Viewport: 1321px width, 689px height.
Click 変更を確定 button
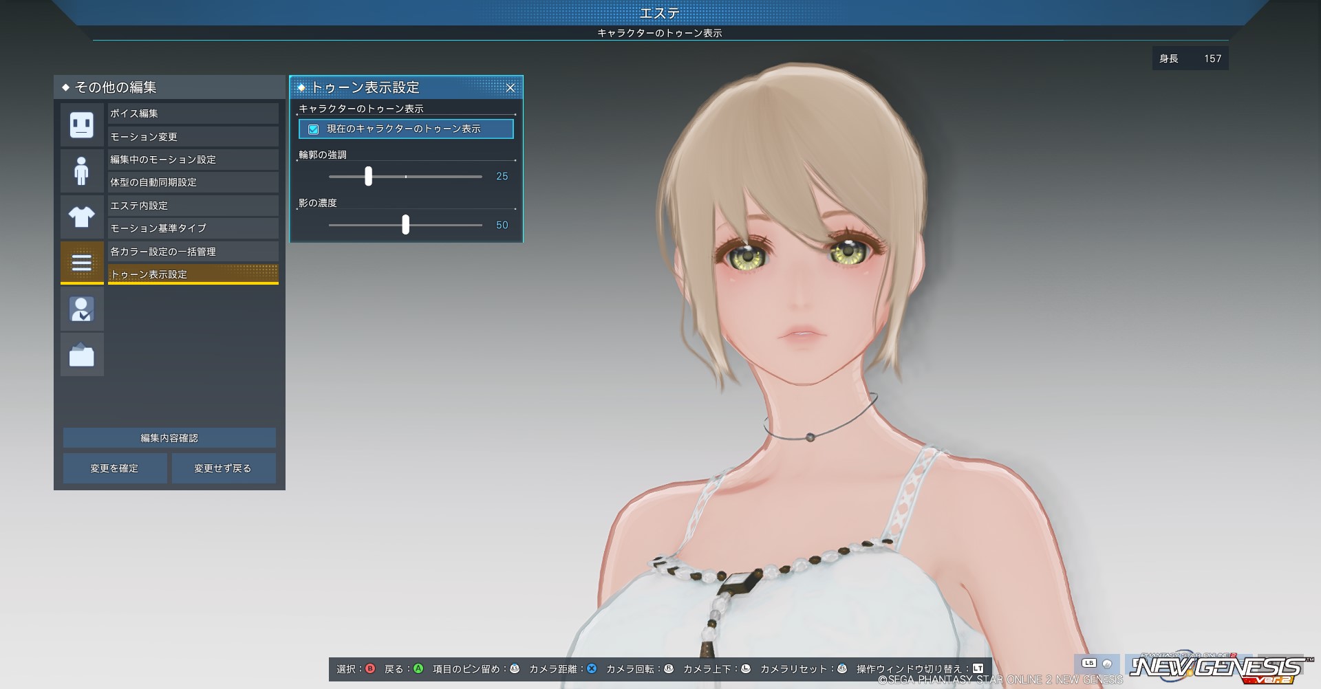(115, 468)
